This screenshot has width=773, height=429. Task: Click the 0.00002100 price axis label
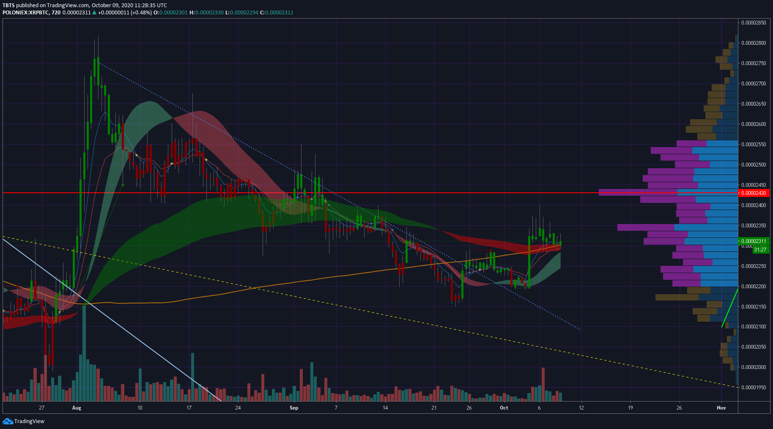click(754, 327)
